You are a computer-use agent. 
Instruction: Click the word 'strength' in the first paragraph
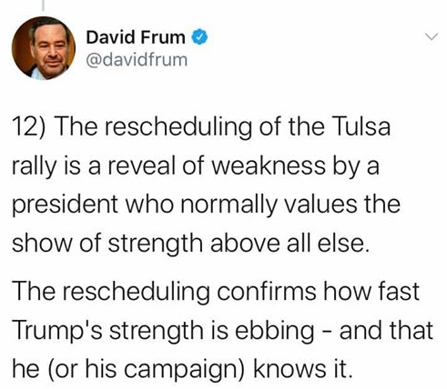(155, 244)
